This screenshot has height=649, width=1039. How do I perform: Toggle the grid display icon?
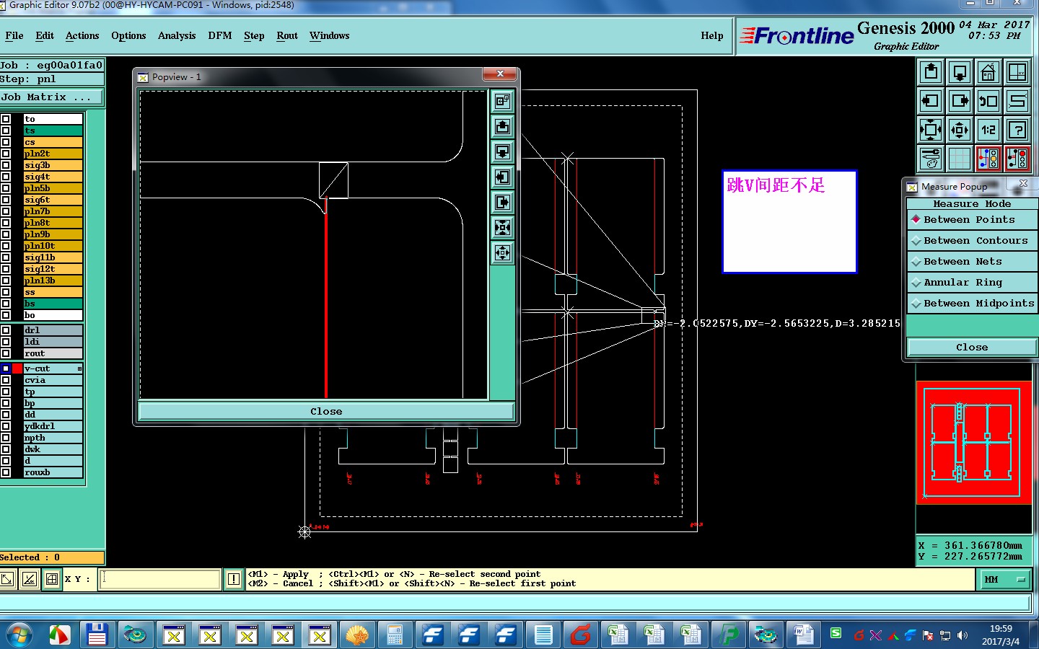click(x=960, y=159)
